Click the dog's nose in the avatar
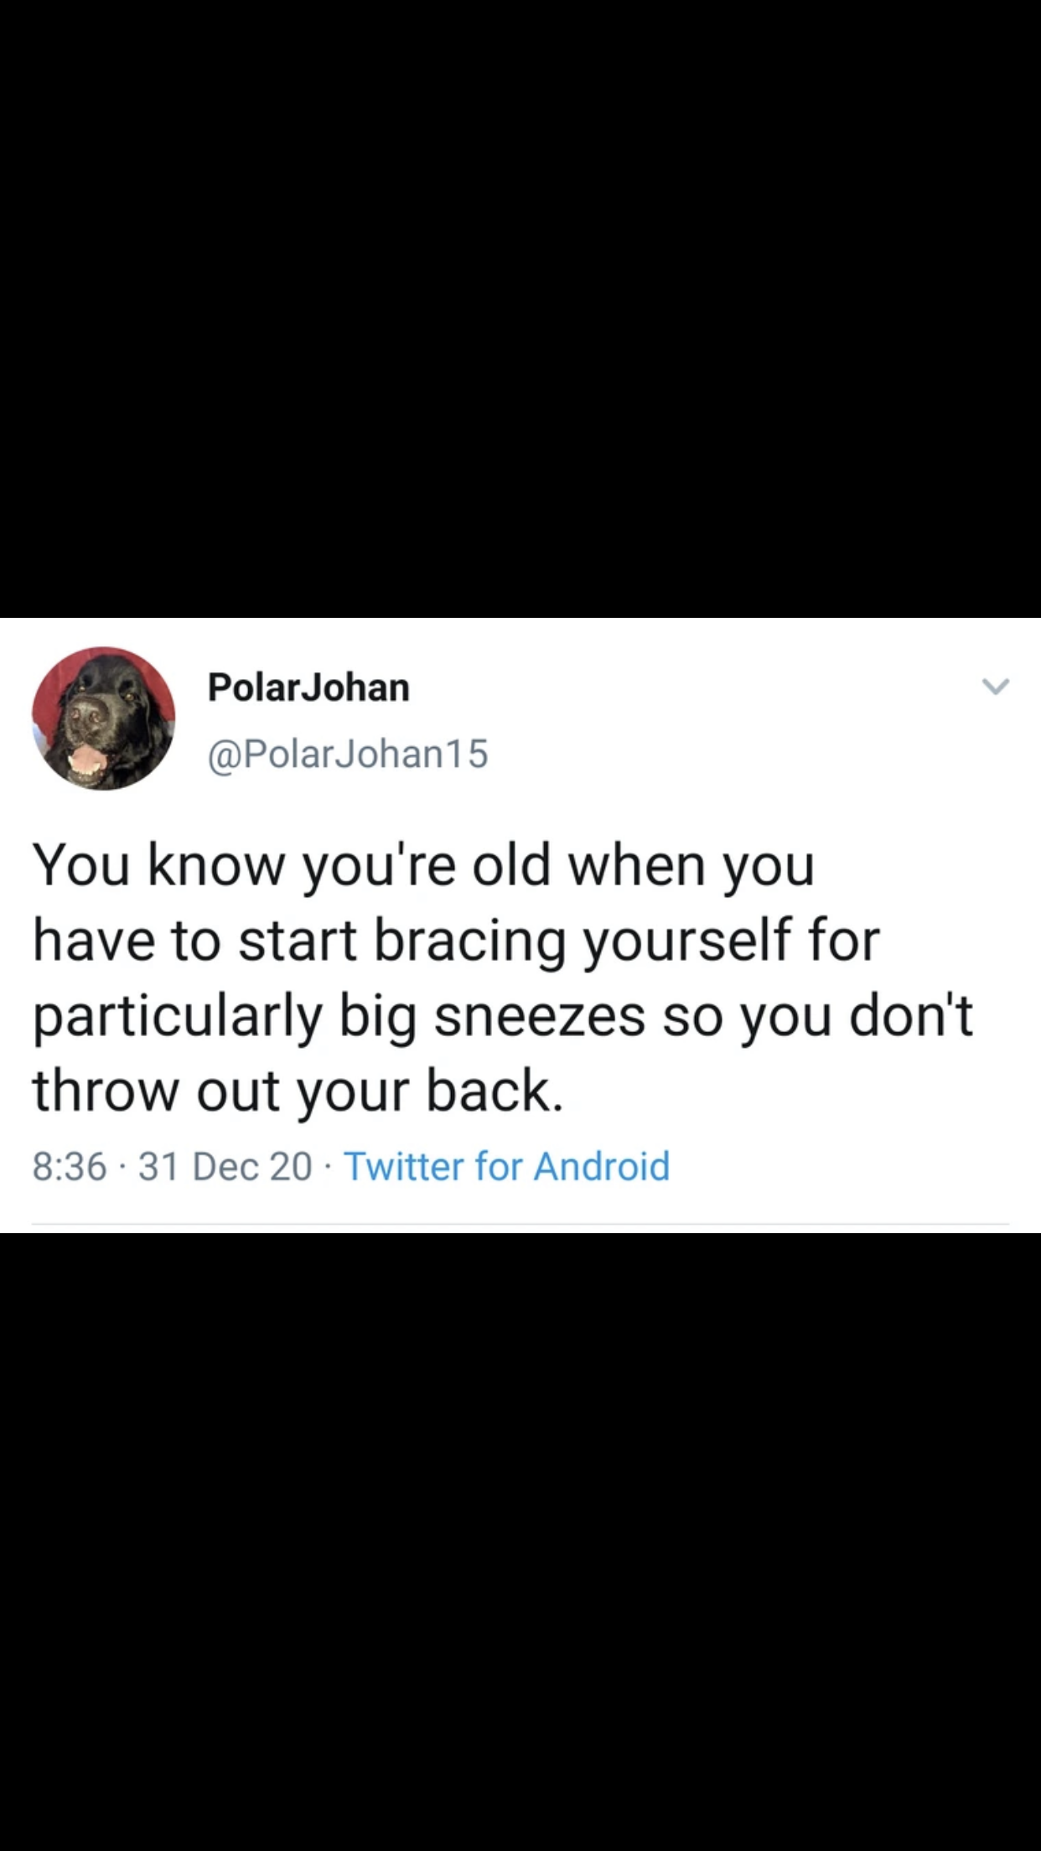This screenshot has height=1851, width=1041. 87,714
